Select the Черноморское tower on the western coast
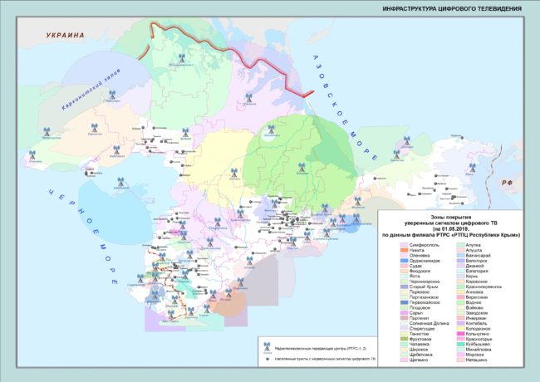Viewport: 540px width, 382px height. click(47, 132)
